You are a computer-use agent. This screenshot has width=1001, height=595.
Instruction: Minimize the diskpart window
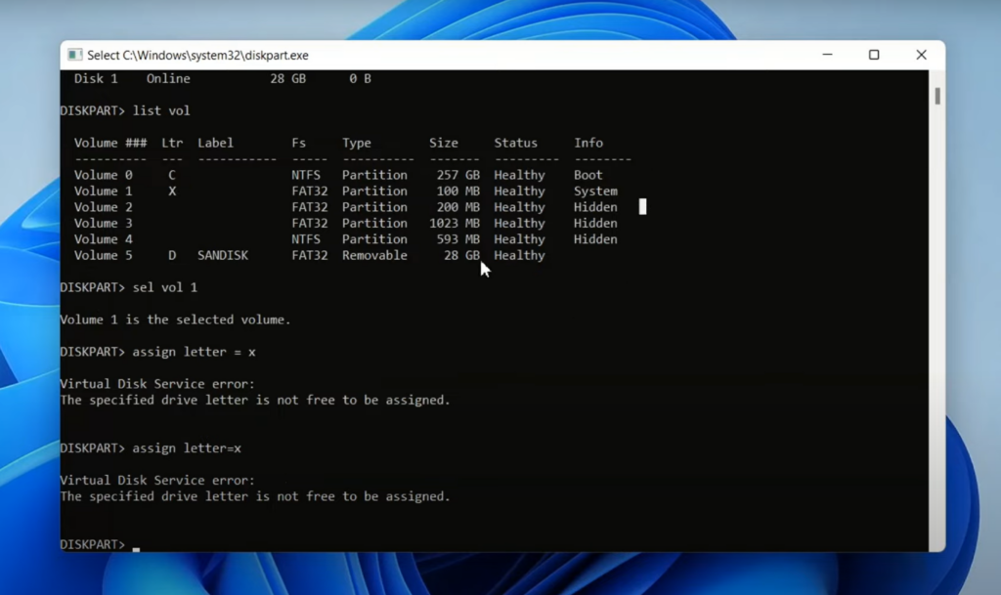(827, 55)
